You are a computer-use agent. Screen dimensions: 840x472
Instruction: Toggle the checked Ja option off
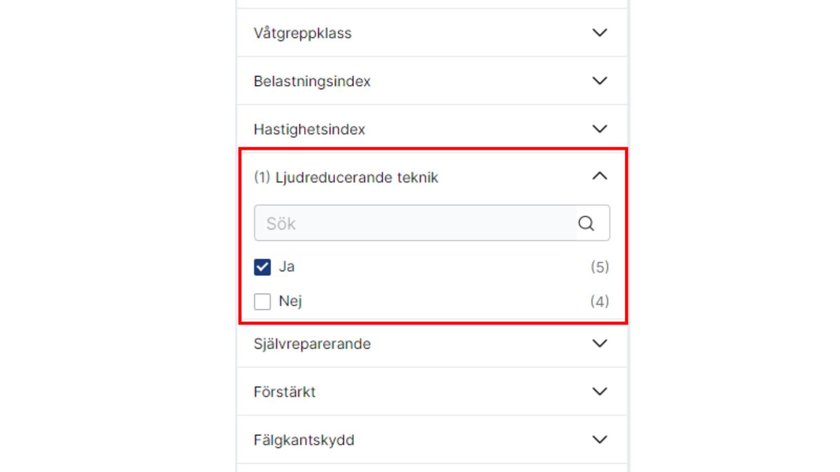click(x=262, y=266)
